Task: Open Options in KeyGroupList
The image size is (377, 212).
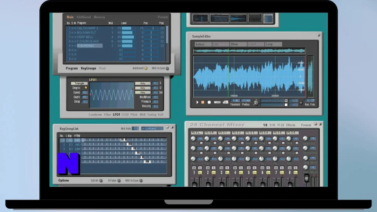Action: click(63, 180)
